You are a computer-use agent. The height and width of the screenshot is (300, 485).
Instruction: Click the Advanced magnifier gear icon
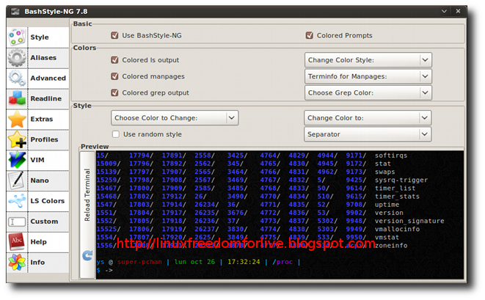(x=17, y=78)
